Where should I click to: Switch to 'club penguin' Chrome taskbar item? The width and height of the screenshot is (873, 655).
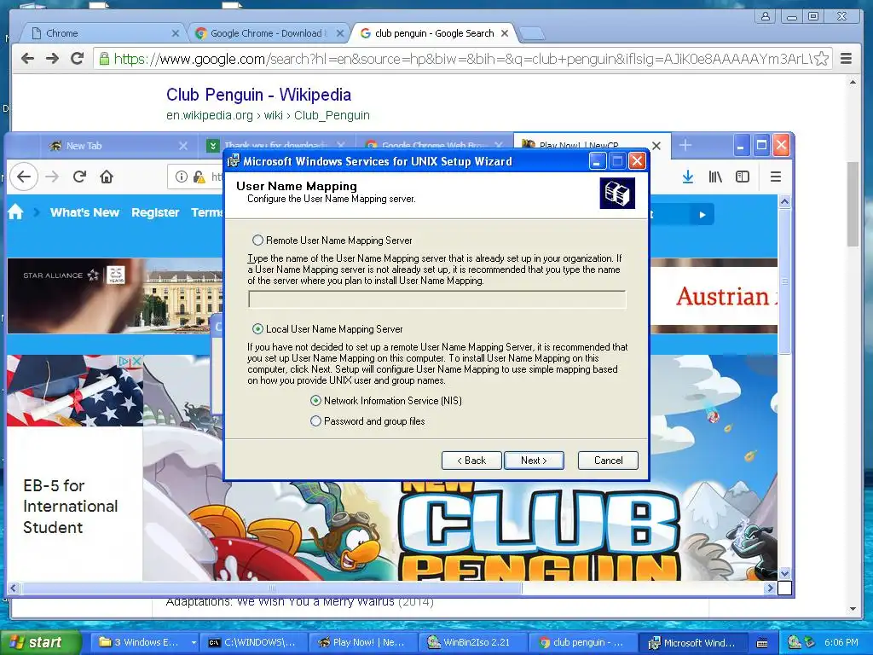581,642
